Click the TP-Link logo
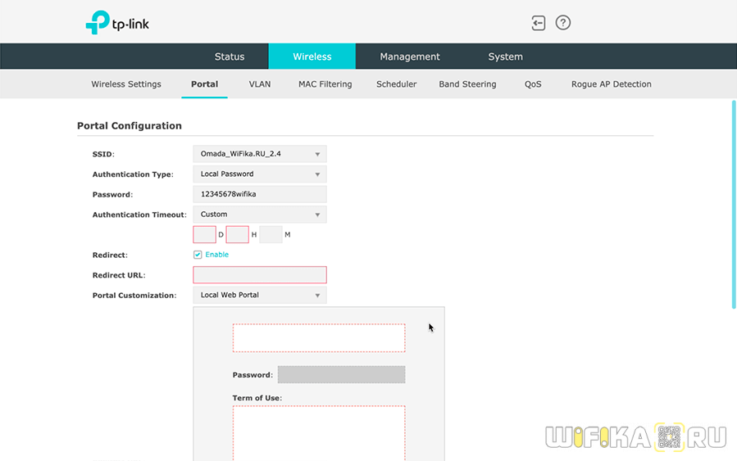This screenshot has height=461, width=737. (x=117, y=23)
